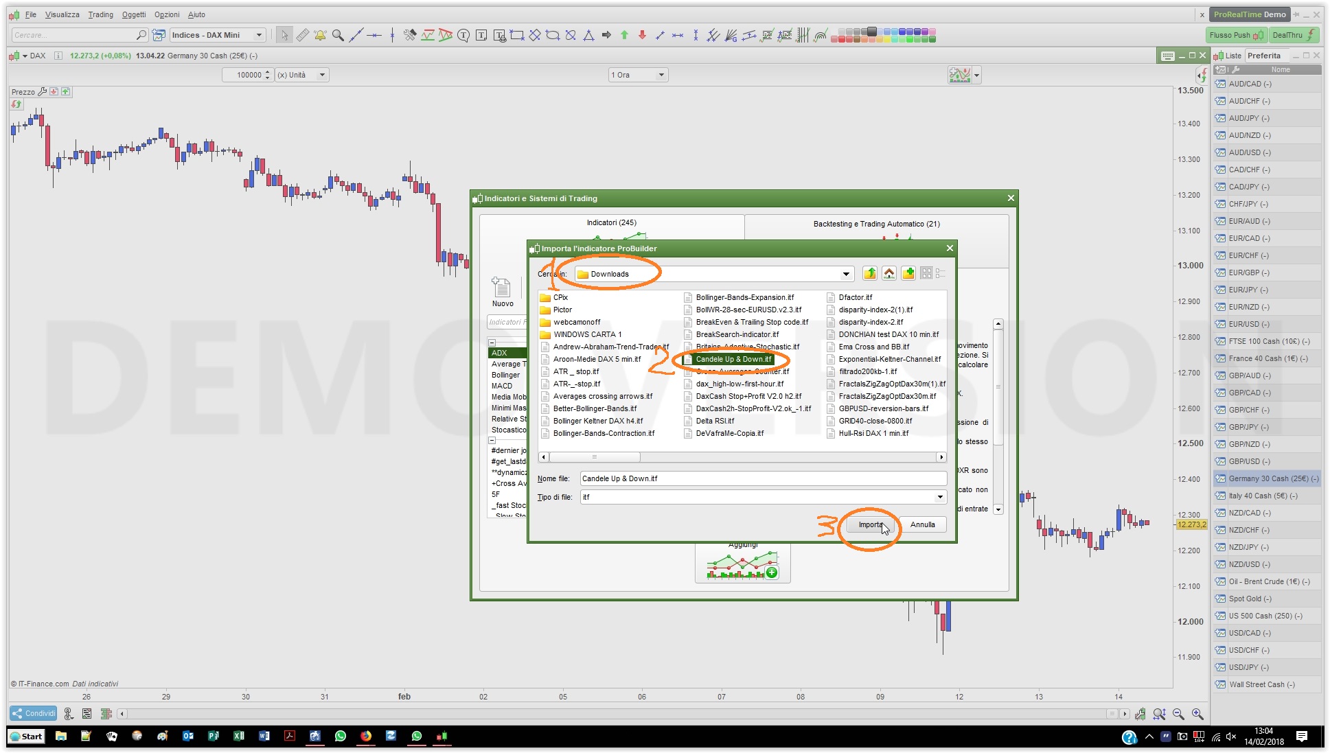Toggle DealThru option
Viewport: 1330px width, 753px height.
[1294, 35]
